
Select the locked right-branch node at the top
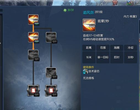tap(51, 37)
